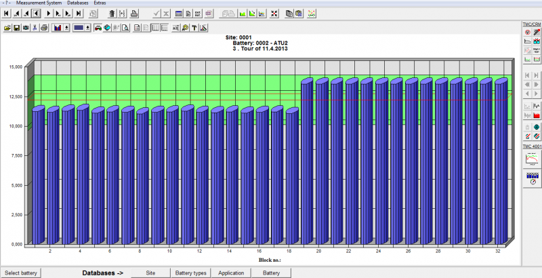Open the blue color selector dropdown arrow
This screenshot has height=278, width=542.
[88, 28]
